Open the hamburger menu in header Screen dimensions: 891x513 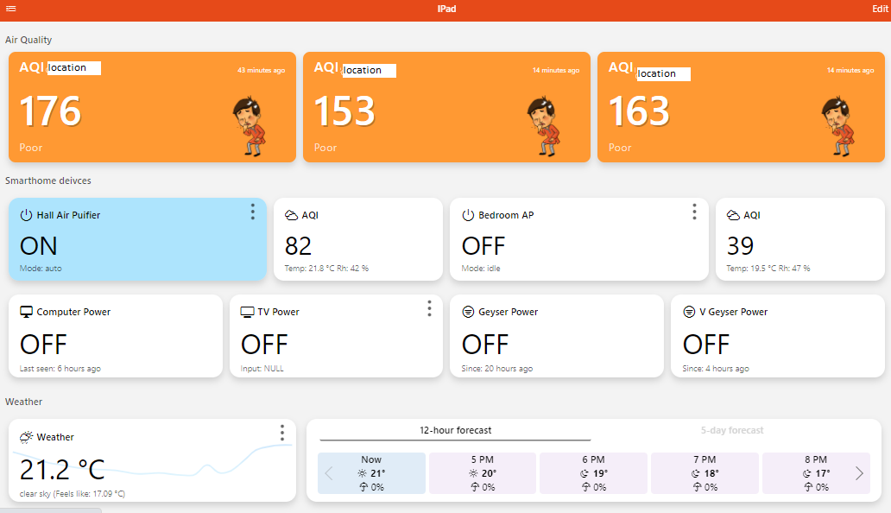(x=11, y=9)
